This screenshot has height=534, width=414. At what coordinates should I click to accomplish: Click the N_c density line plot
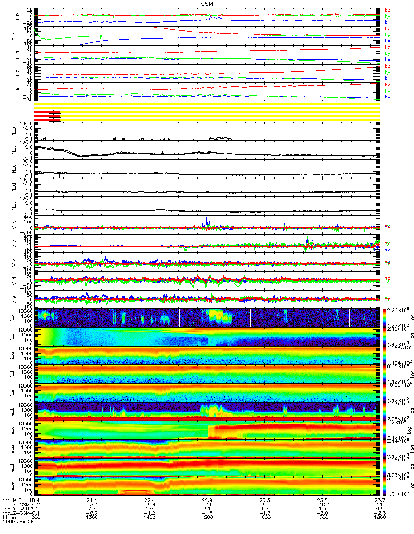coord(207,150)
